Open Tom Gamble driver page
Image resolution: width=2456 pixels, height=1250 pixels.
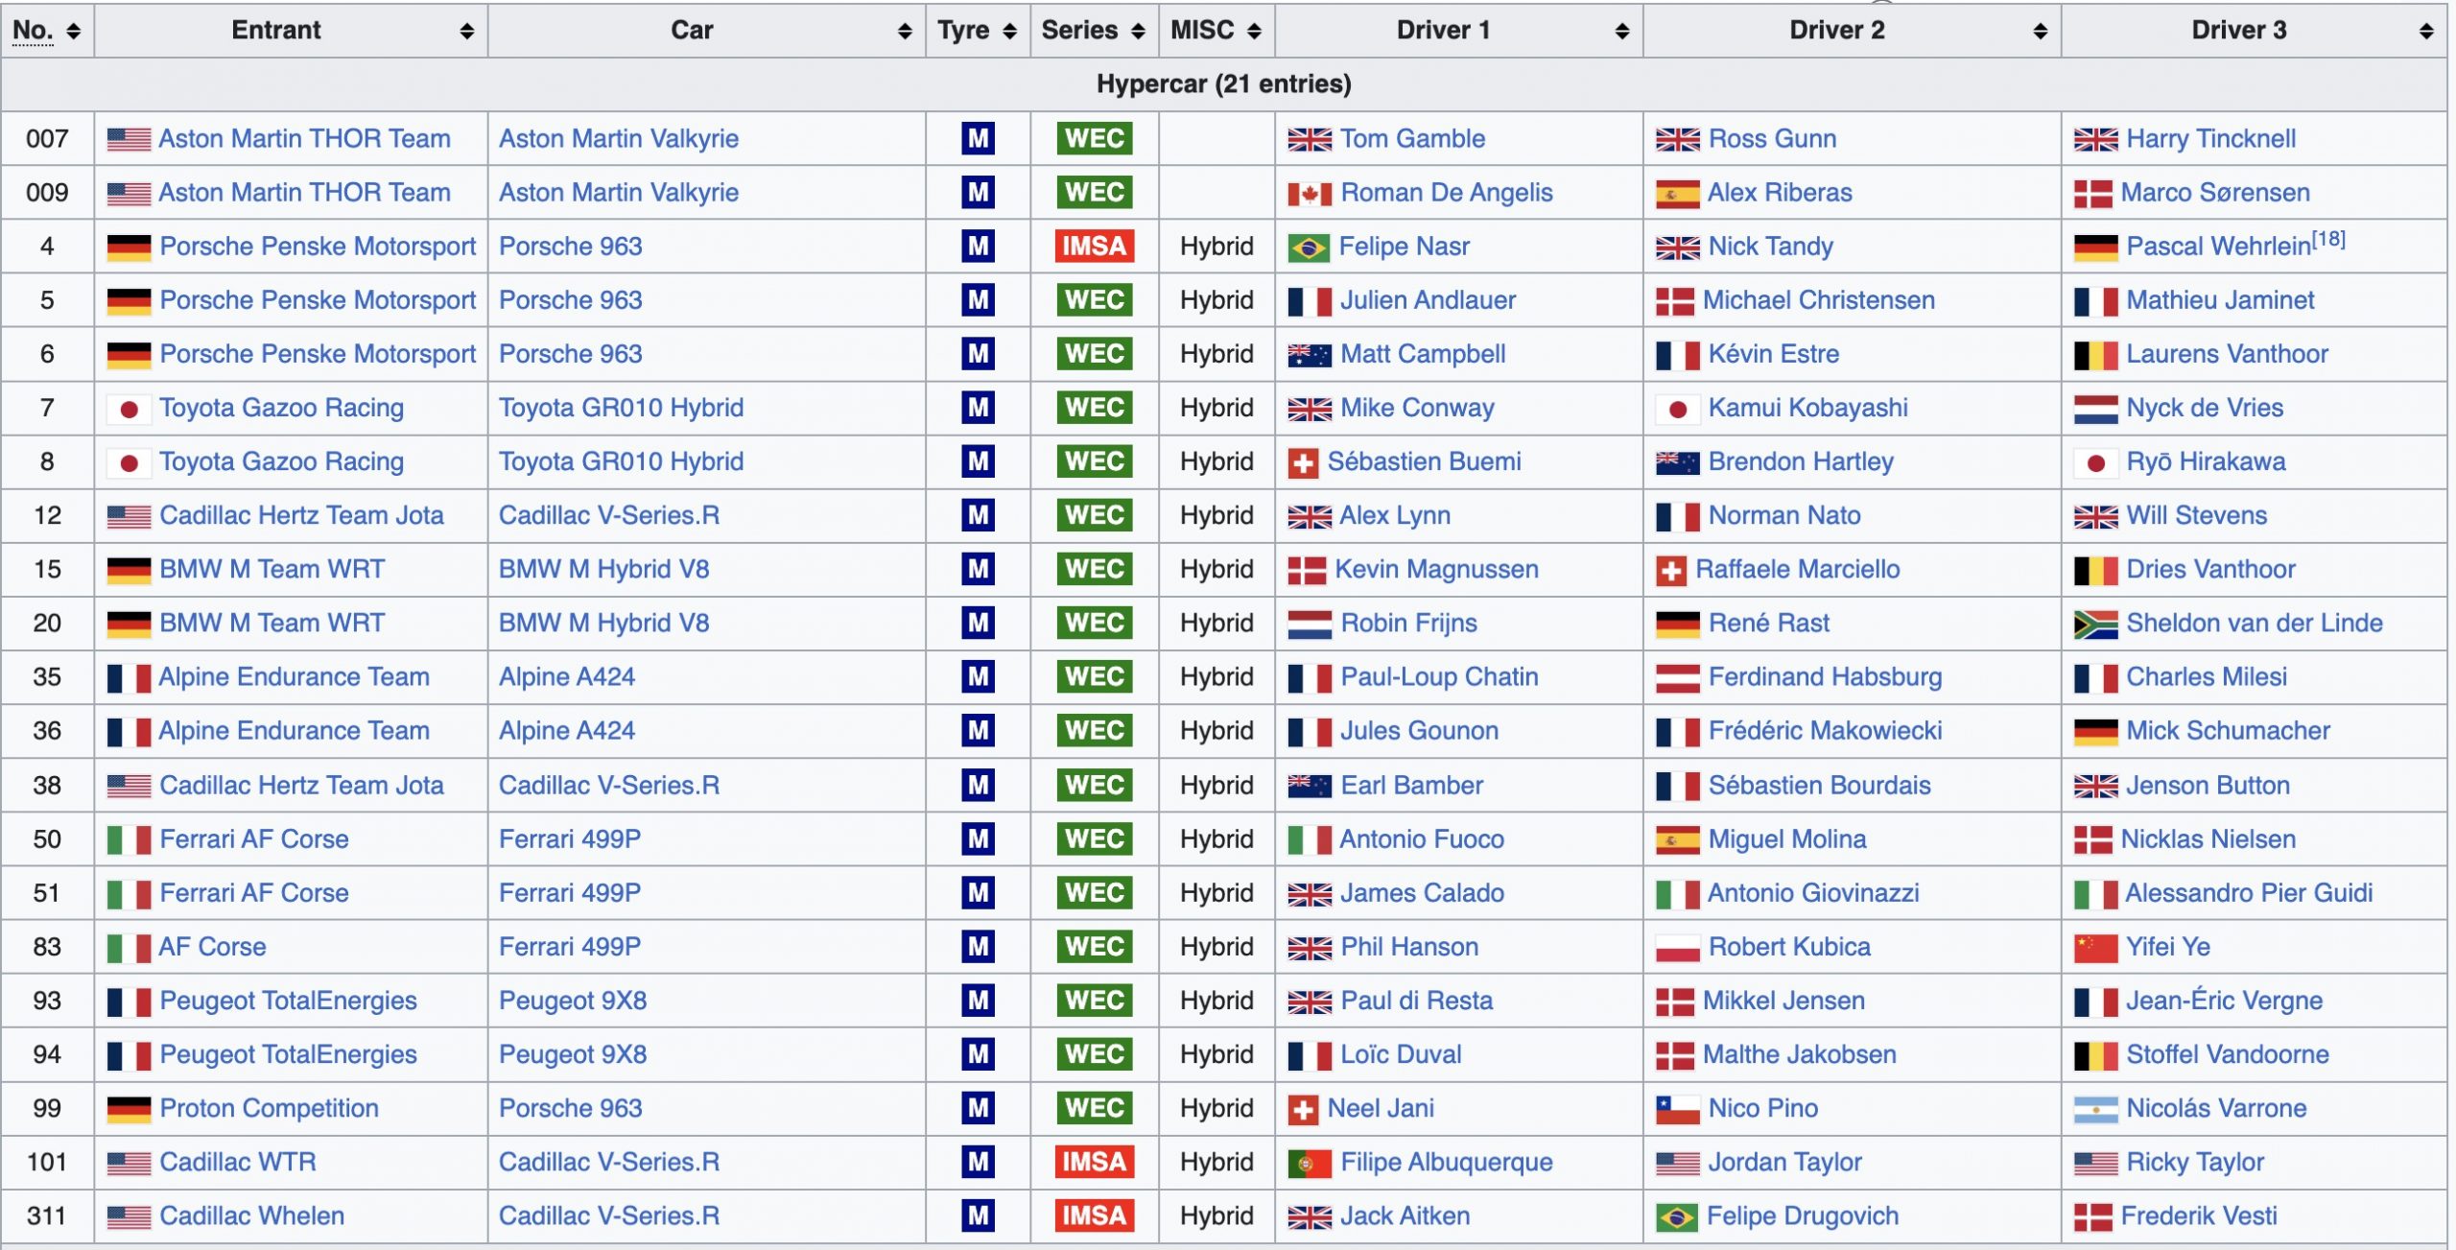(1412, 138)
